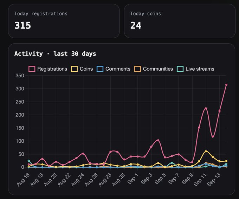Image resolution: width=239 pixels, height=199 pixels.
Task: Open the Today coins card
Action: tap(180, 21)
